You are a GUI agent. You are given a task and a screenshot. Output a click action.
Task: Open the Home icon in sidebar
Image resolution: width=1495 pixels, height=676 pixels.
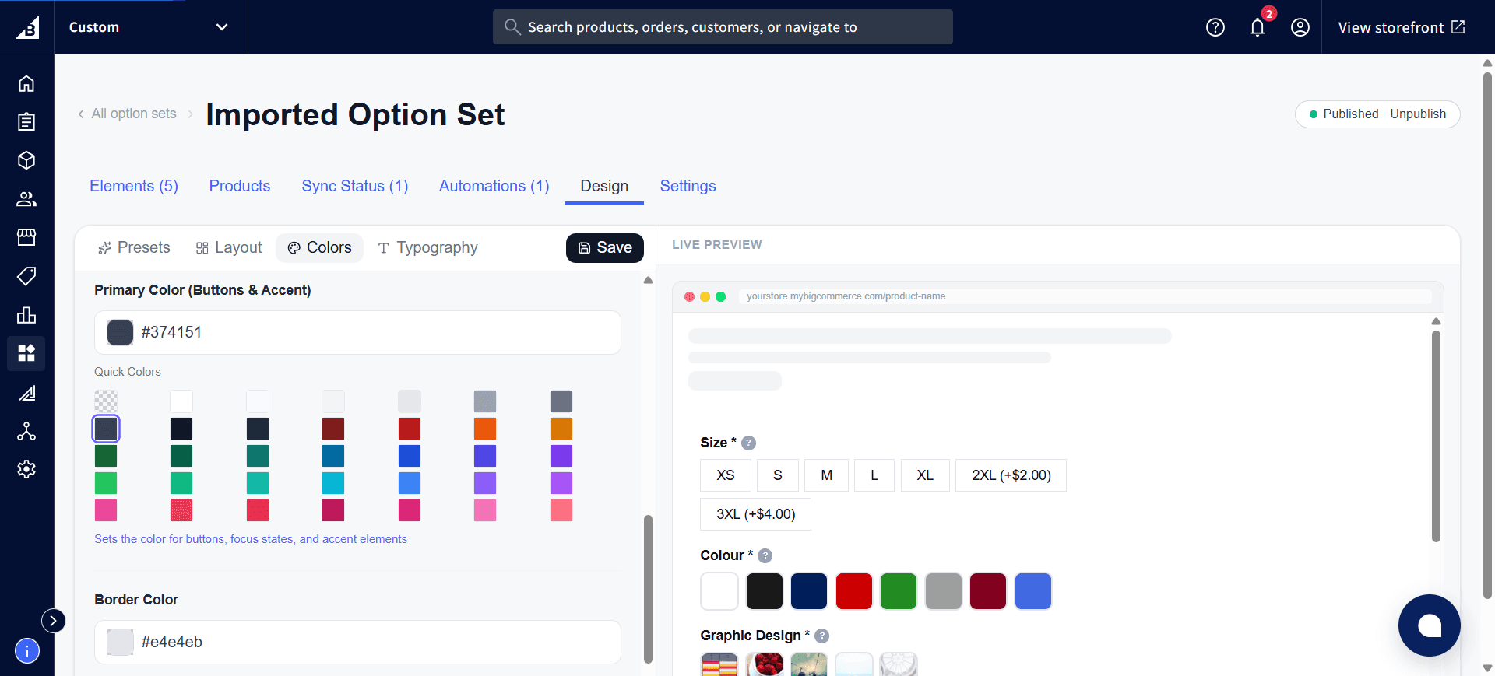26,83
